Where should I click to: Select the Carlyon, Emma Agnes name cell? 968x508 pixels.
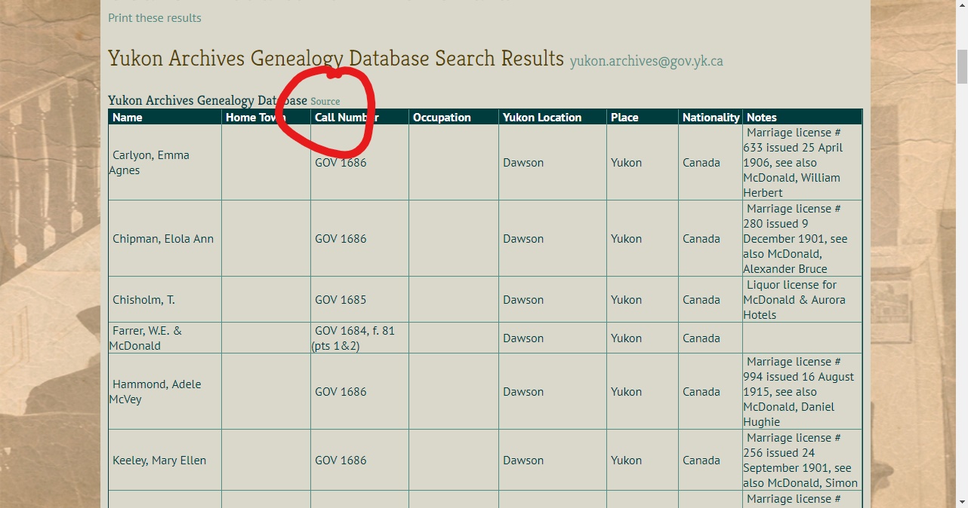[x=150, y=163]
